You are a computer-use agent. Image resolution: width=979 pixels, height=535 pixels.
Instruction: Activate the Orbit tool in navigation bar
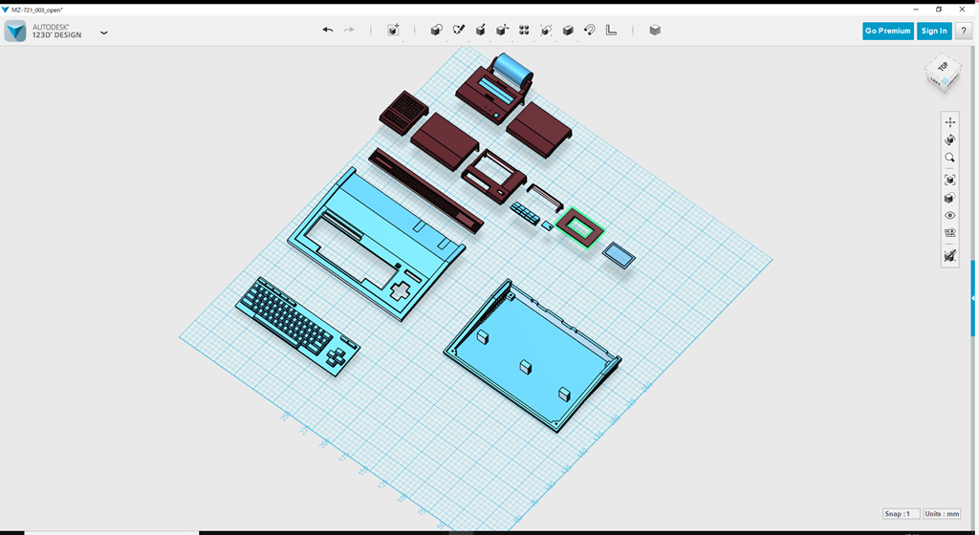(x=949, y=139)
